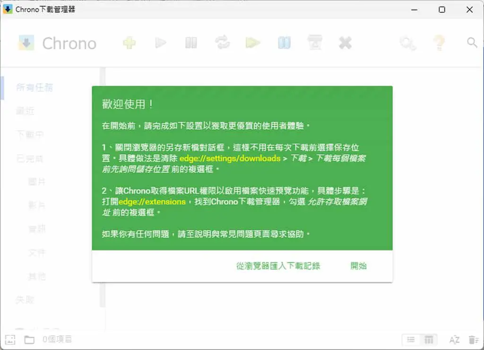This screenshot has width=484, height=350.
Task: Switch to column view in status bar
Action: [429, 340]
